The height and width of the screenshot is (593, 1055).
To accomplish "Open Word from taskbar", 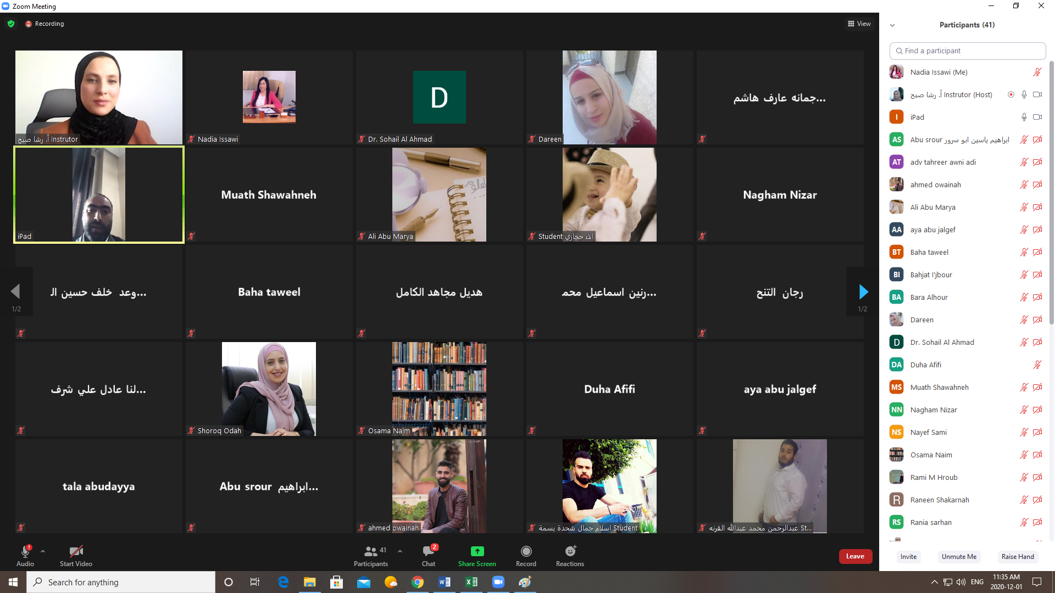I will pyautogui.click(x=445, y=582).
